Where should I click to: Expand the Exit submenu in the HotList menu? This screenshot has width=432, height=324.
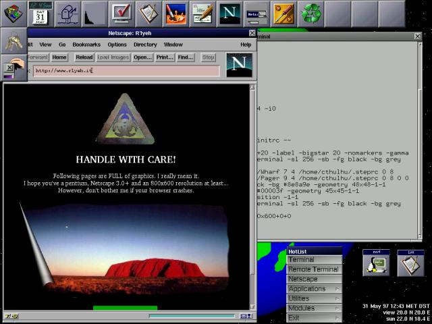tap(315, 318)
